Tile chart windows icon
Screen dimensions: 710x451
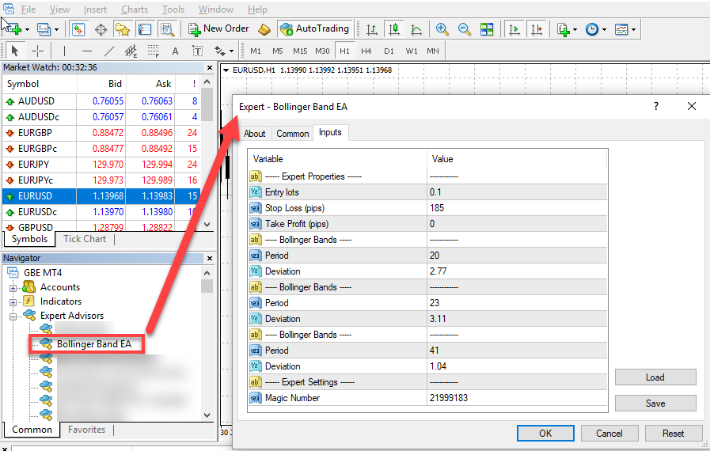click(x=487, y=29)
